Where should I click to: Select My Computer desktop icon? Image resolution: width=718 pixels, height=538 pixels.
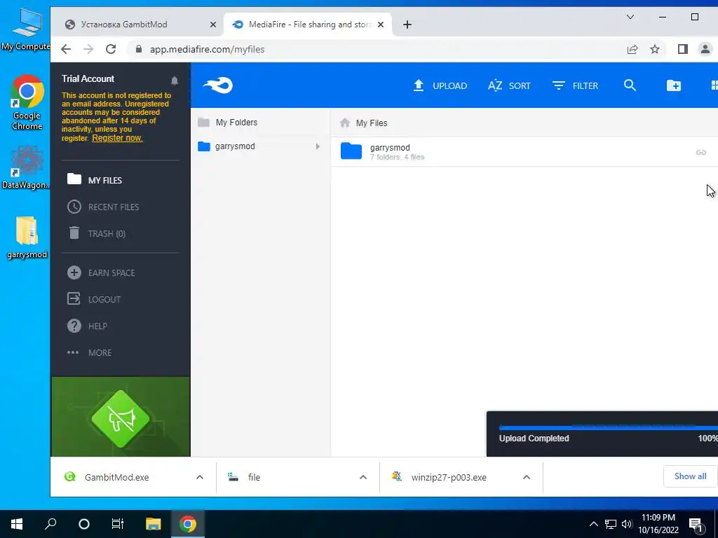pos(26,29)
